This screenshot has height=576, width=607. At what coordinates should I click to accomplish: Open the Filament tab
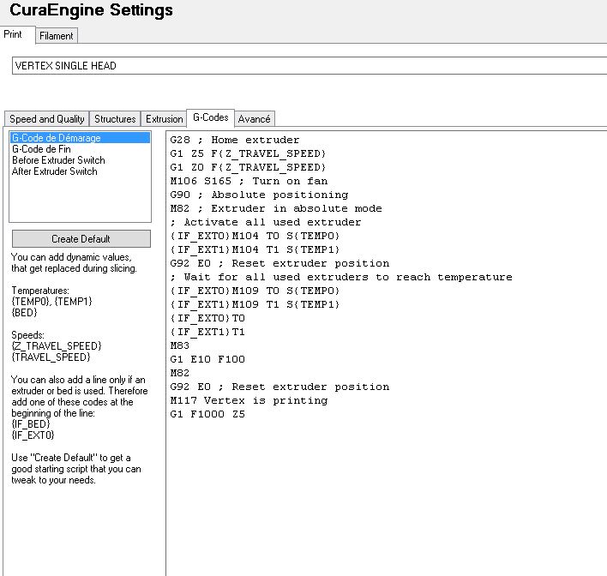(57, 36)
